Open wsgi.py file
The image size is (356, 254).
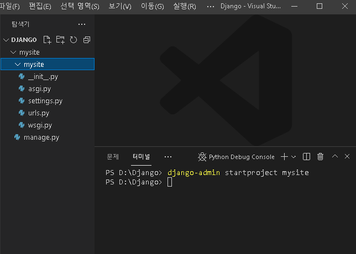coord(40,125)
